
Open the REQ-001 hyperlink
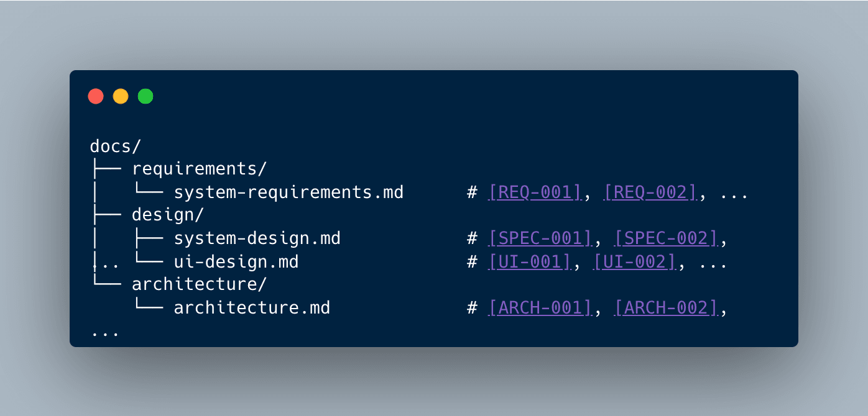(x=533, y=192)
